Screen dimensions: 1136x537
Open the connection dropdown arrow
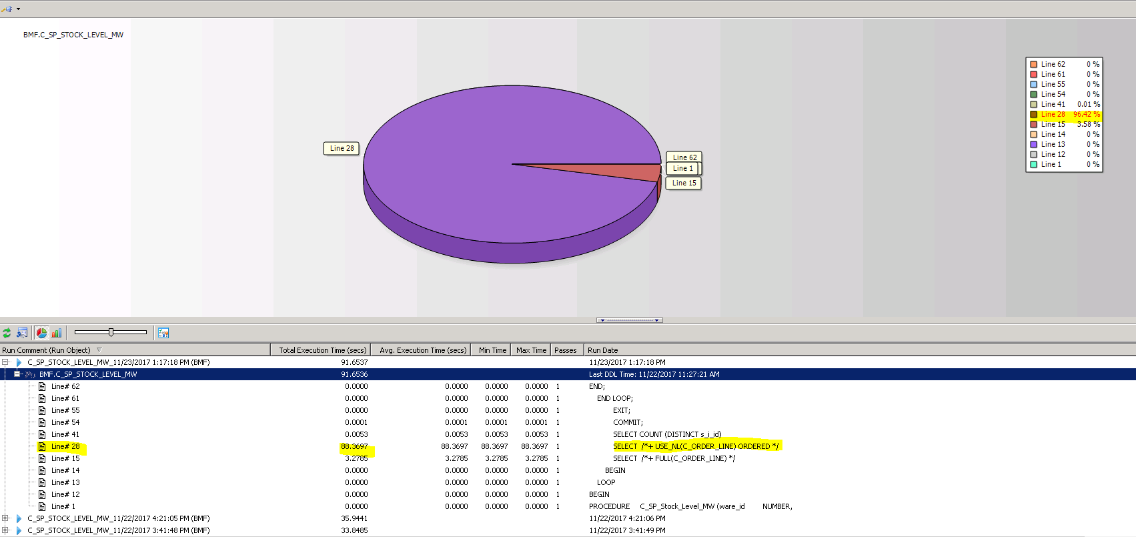pos(18,9)
